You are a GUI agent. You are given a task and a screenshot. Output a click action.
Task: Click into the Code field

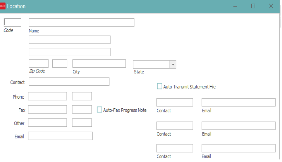[x=13, y=22]
